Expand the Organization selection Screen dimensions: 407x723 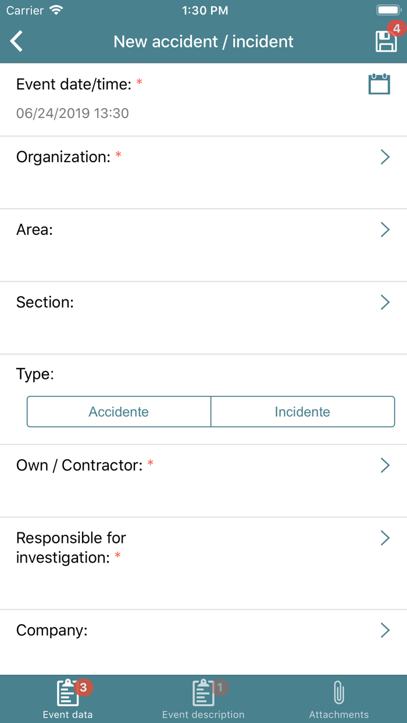pyautogui.click(x=384, y=157)
